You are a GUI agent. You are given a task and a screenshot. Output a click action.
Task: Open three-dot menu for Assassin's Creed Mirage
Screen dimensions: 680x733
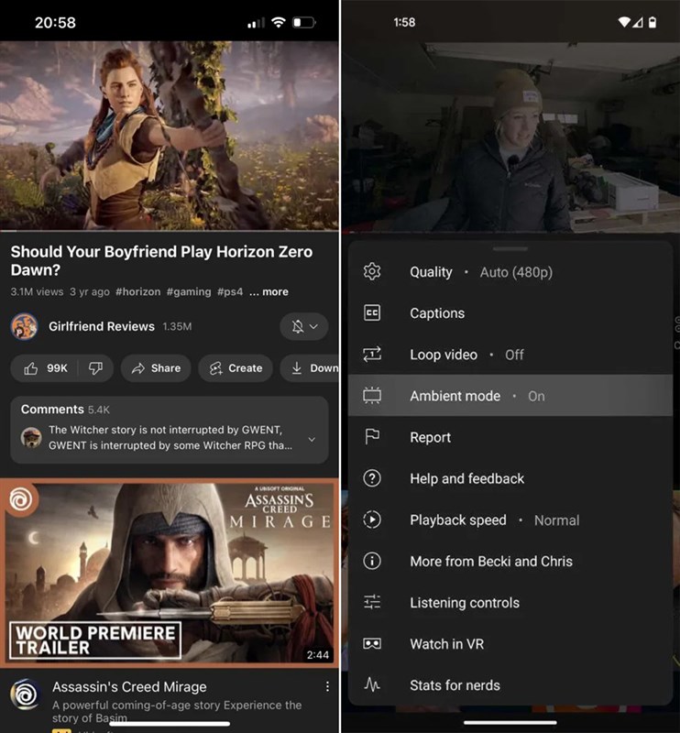click(327, 687)
